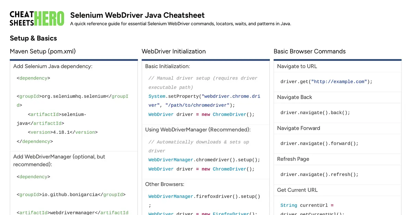
Task: Select the WebDriverManager.chromedriver().setup() line
Action: point(204,160)
